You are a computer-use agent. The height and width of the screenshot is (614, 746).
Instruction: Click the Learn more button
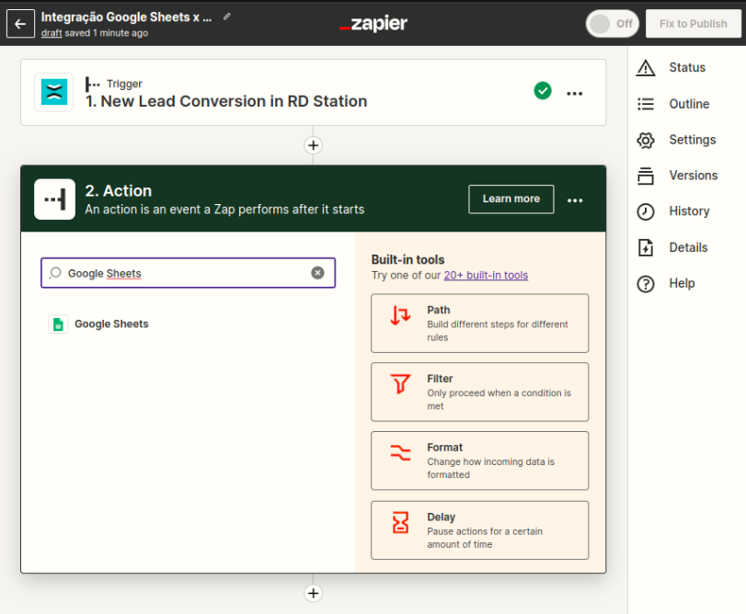point(511,199)
